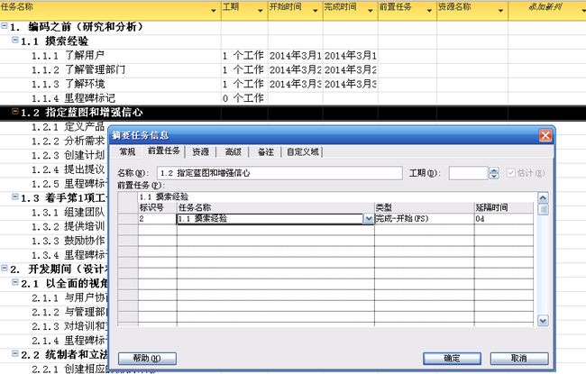Collapse the summary task 2. 开发期间
The width and height of the screenshot is (586, 374).
pyautogui.click(x=5, y=268)
